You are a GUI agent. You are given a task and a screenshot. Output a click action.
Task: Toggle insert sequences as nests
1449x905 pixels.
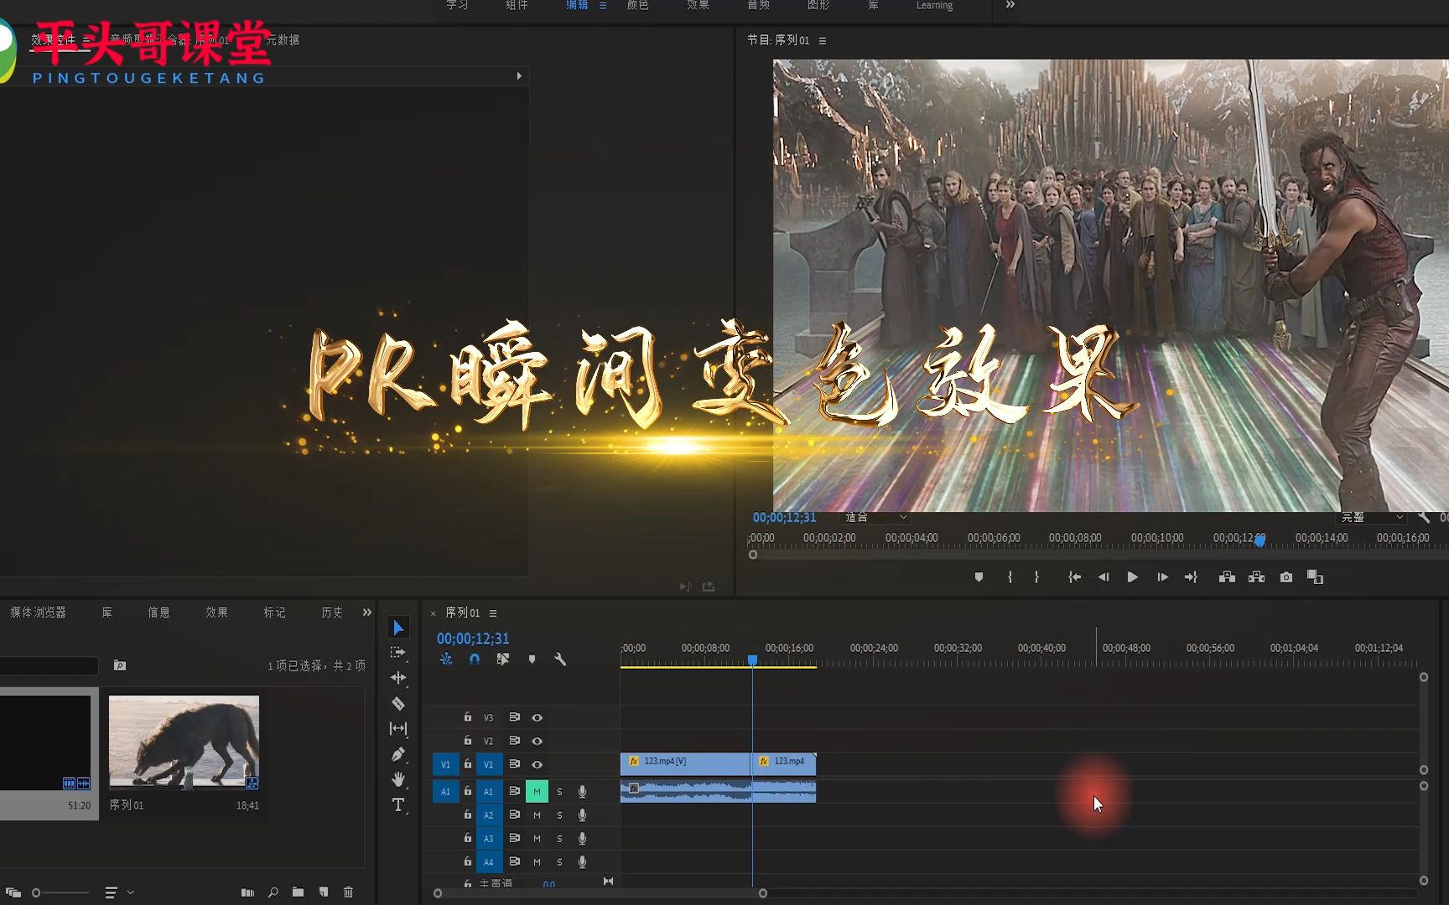tap(446, 659)
